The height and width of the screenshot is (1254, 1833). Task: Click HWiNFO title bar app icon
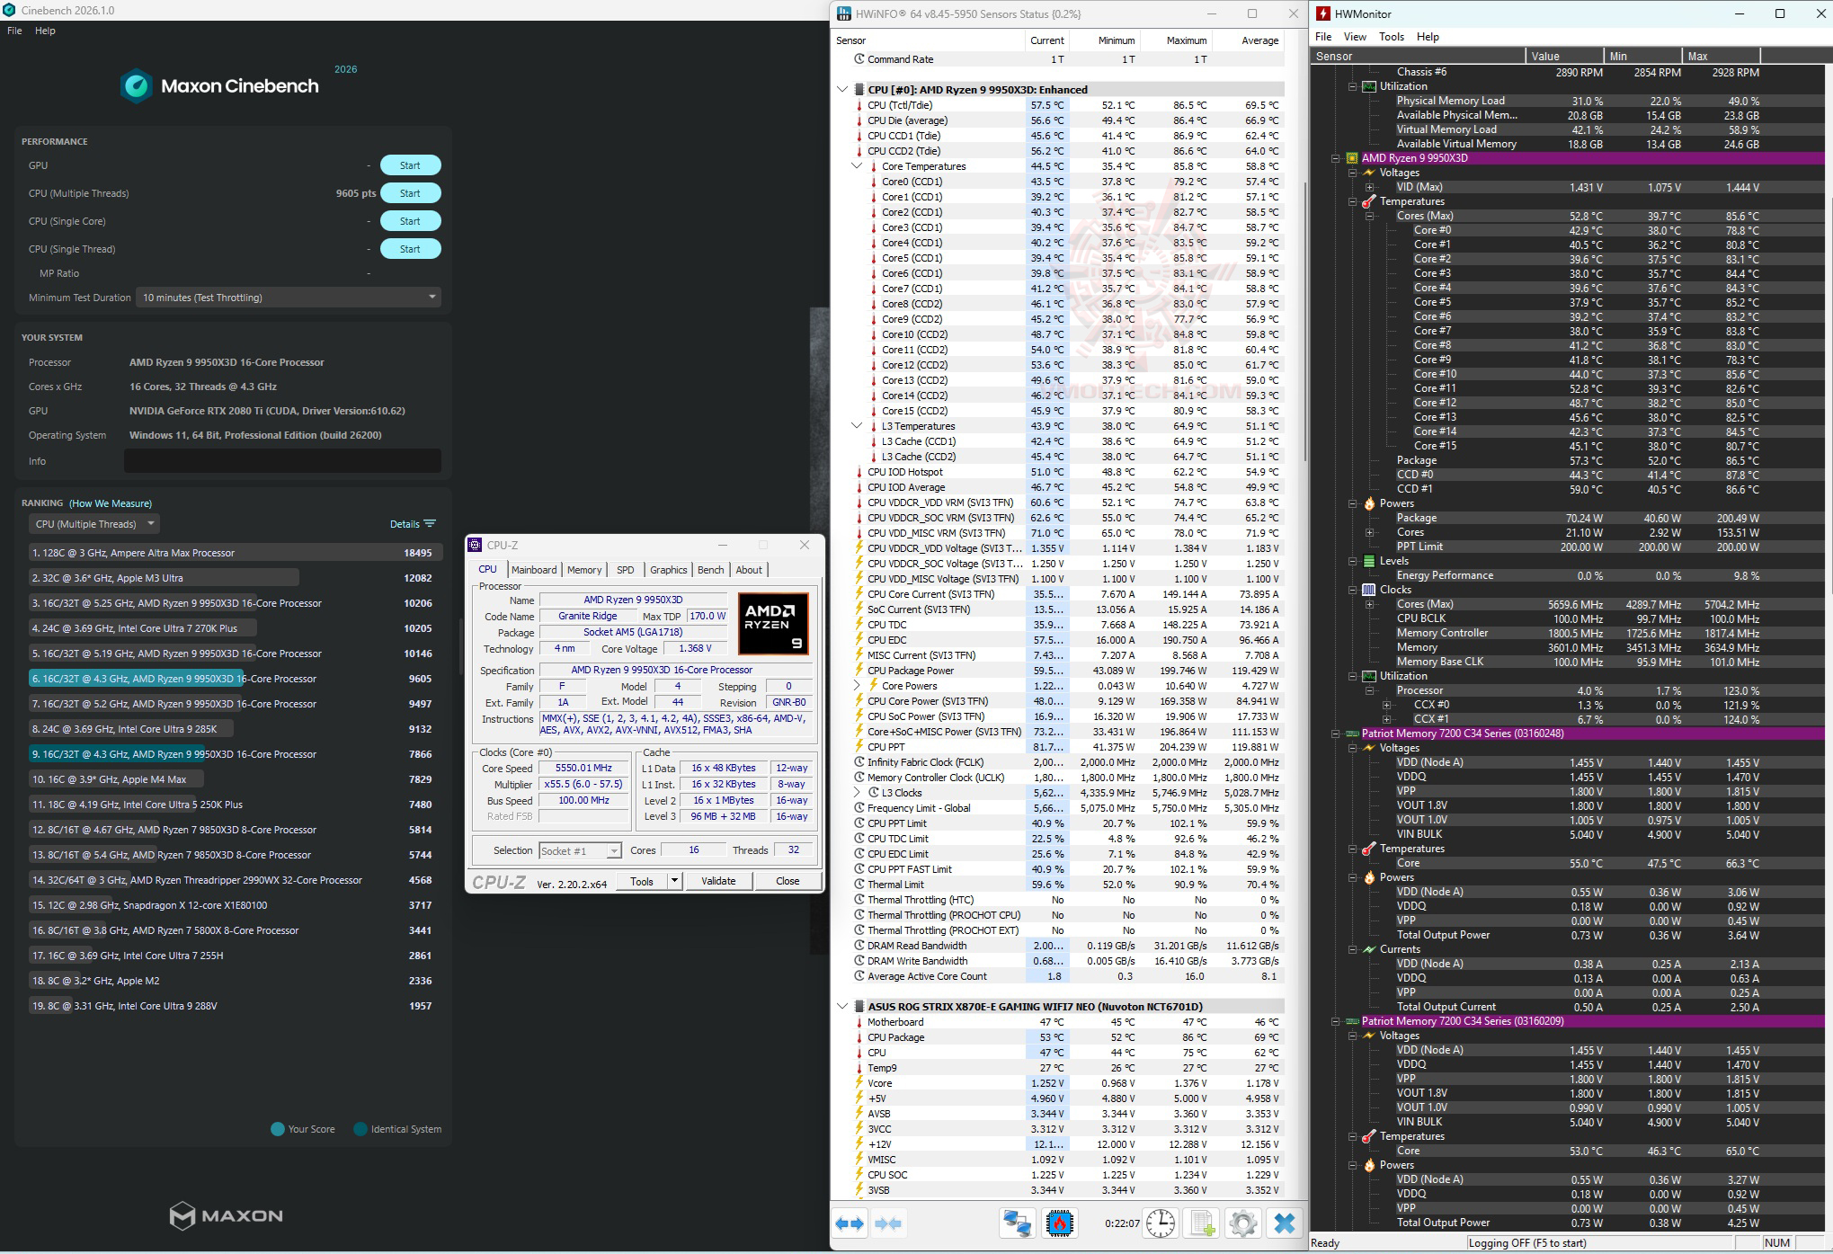pos(843,13)
